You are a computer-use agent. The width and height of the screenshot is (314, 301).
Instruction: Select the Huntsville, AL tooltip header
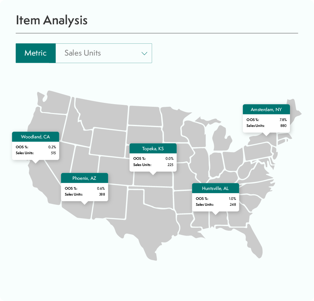[x=216, y=188]
